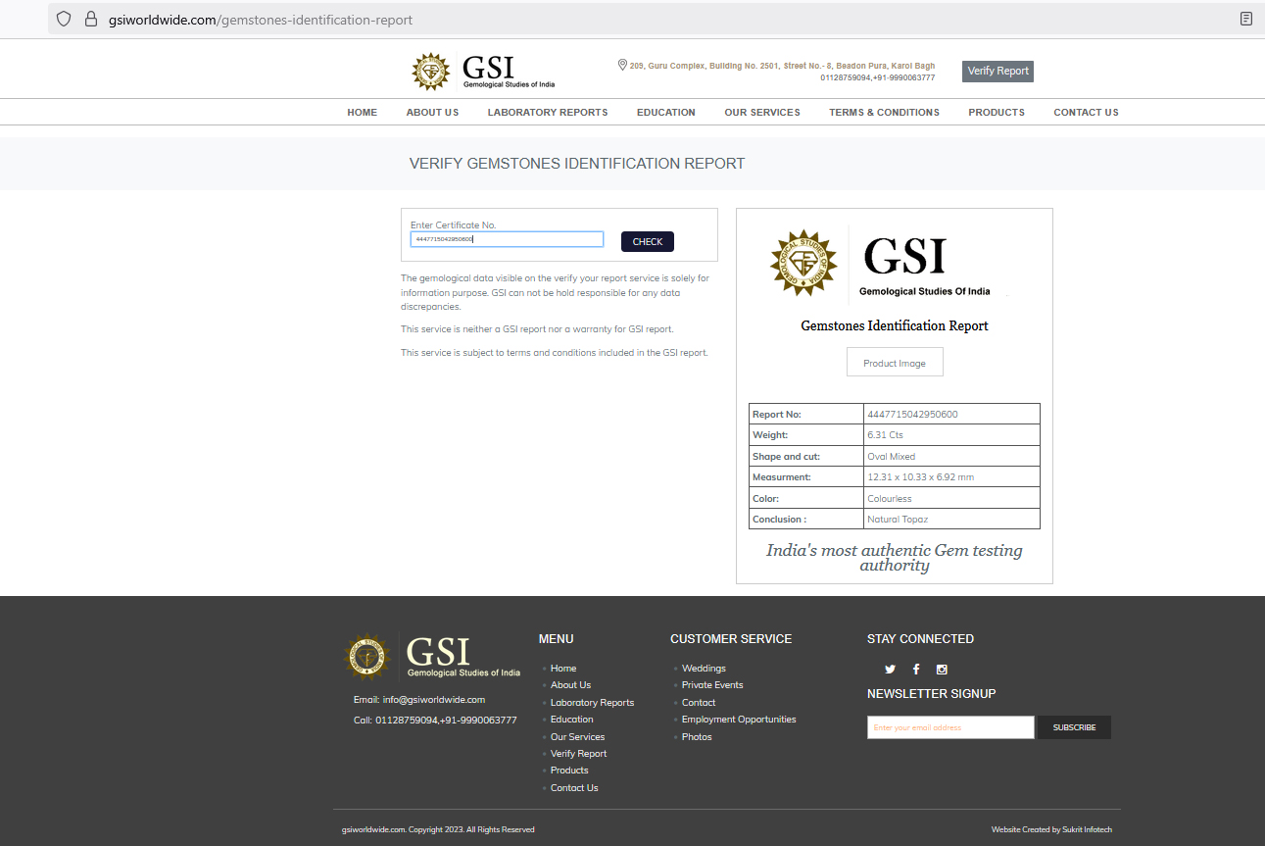Viewport: 1265px width, 846px height.
Task: Open Customer Service Contact link
Action: tap(699, 703)
